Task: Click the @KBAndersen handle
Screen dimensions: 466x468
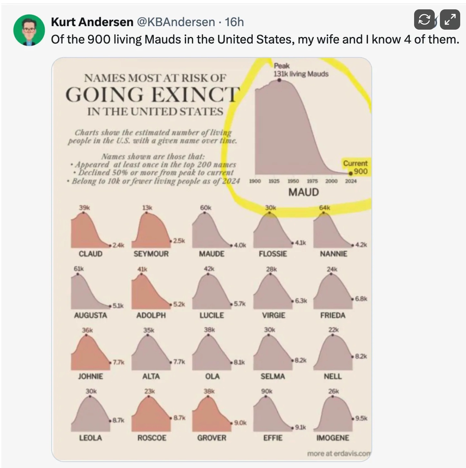Action: (176, 22)
